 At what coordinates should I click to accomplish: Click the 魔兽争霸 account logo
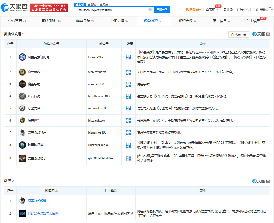tap(22, 84)
